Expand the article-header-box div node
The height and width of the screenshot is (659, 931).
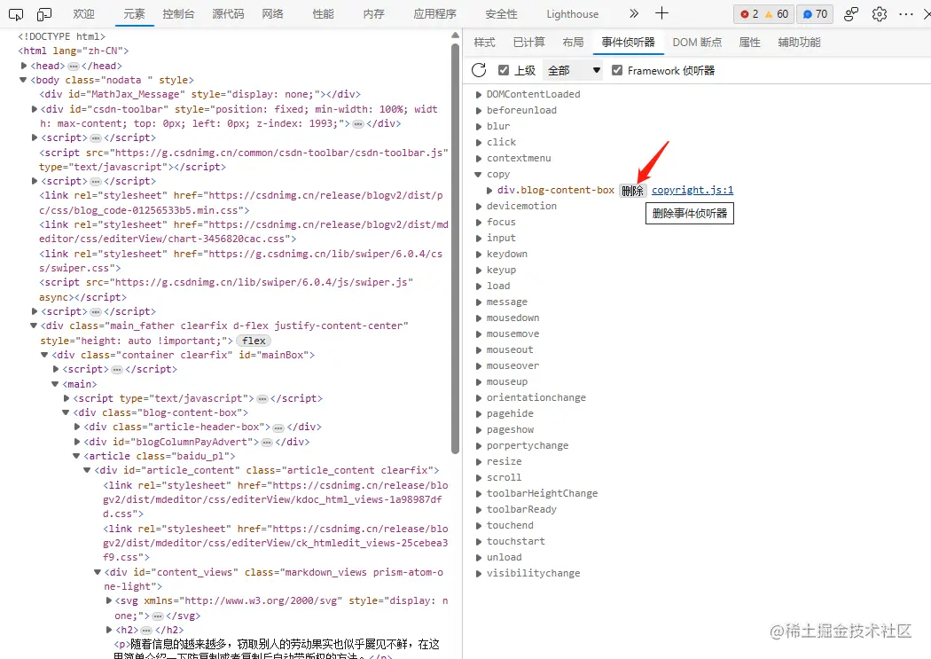point(77,427)
